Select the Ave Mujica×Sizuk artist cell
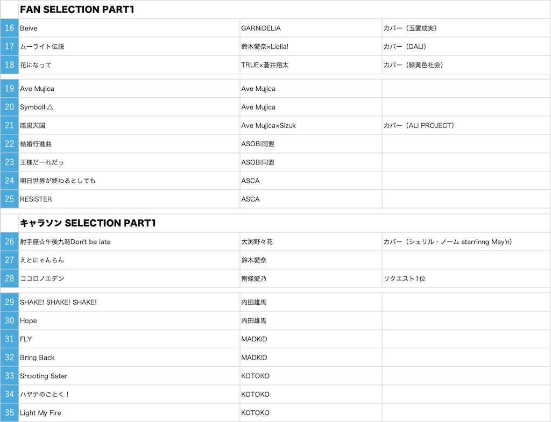551x422 pixels. (x=310, y=125)
